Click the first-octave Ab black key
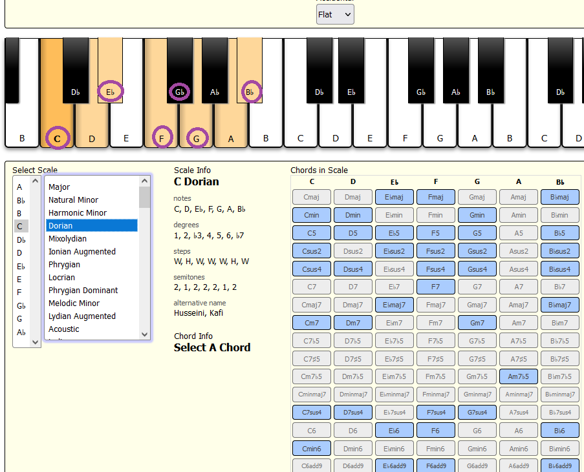 click(x=215, y=70)
